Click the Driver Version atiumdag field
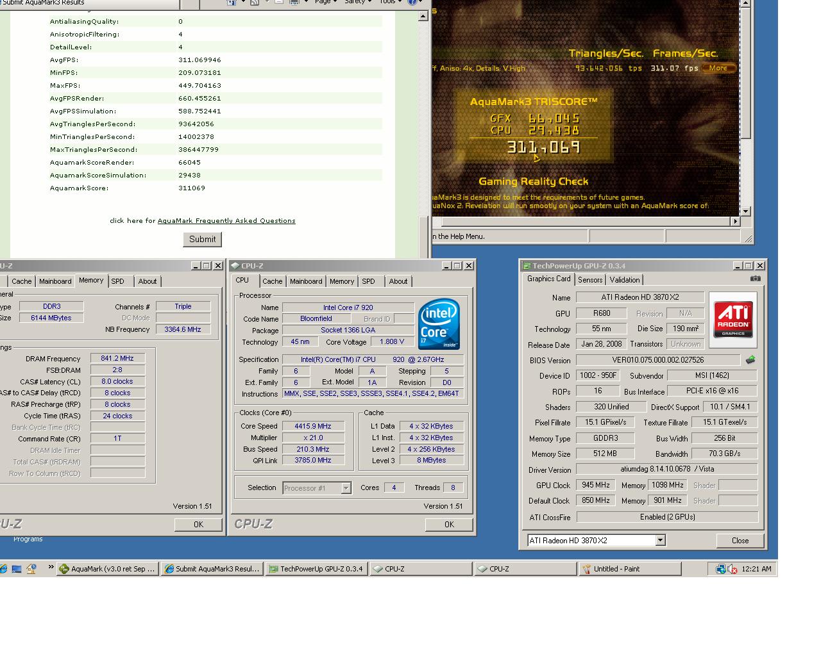 (x=667, y=469)
